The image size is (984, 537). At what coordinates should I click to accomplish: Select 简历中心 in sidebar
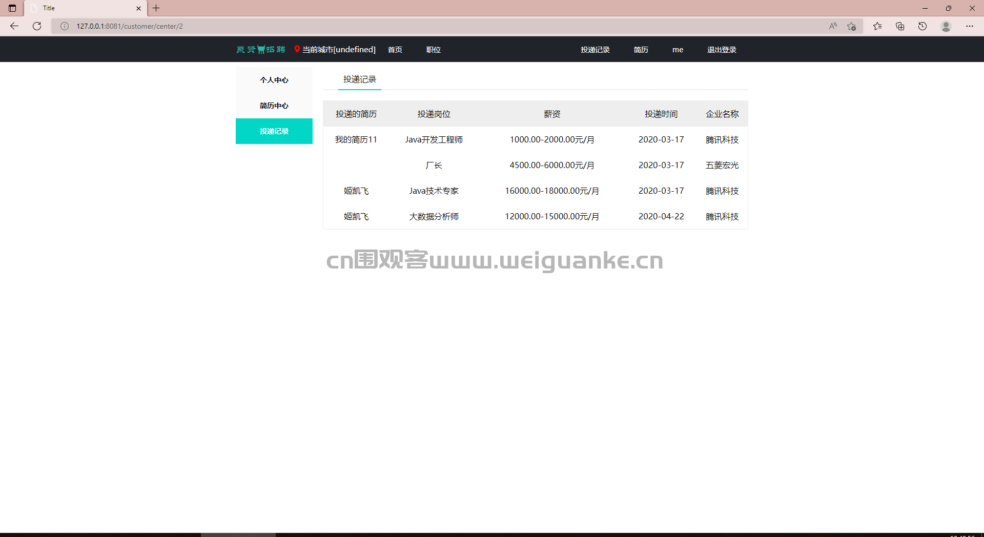coord(274,106)
